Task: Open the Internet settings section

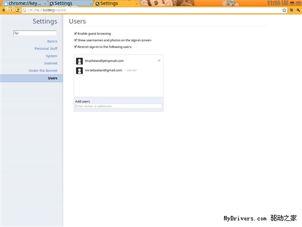Action: (51, 64)
